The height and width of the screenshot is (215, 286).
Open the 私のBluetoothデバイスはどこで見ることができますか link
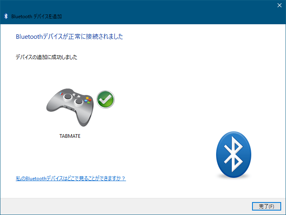(71, 178)
